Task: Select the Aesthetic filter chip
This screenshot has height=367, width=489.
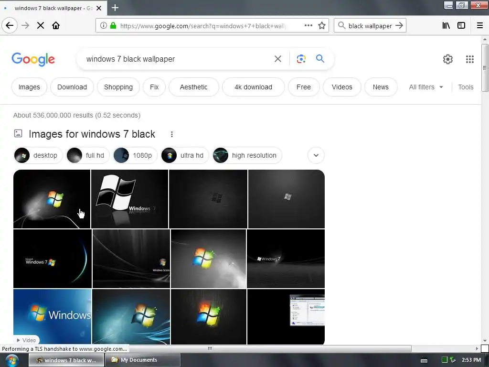Action: point(194,87)
